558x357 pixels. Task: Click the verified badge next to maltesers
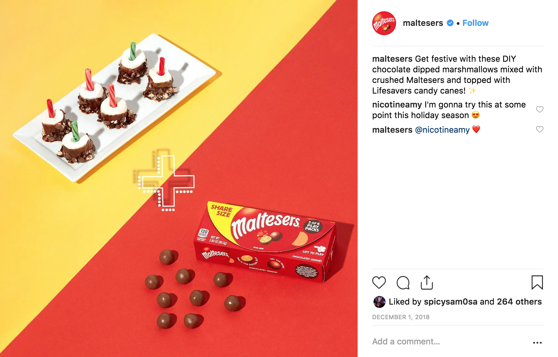pos(450,23)
